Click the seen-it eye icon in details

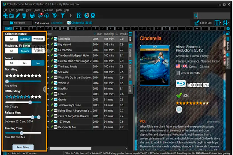(x=179, y=109)
